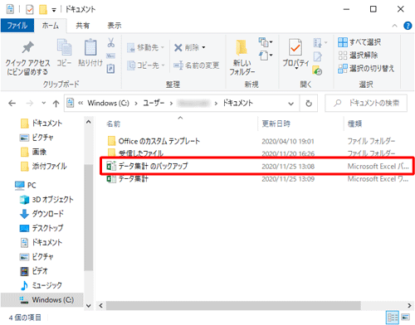Click the Paste clipboard icon
The image size is (415, 325).
pyautogui.click(x=90, y=47)
